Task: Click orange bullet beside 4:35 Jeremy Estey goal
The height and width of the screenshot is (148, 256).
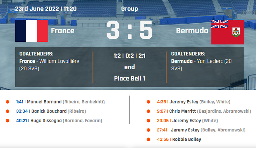Action: 148,102
